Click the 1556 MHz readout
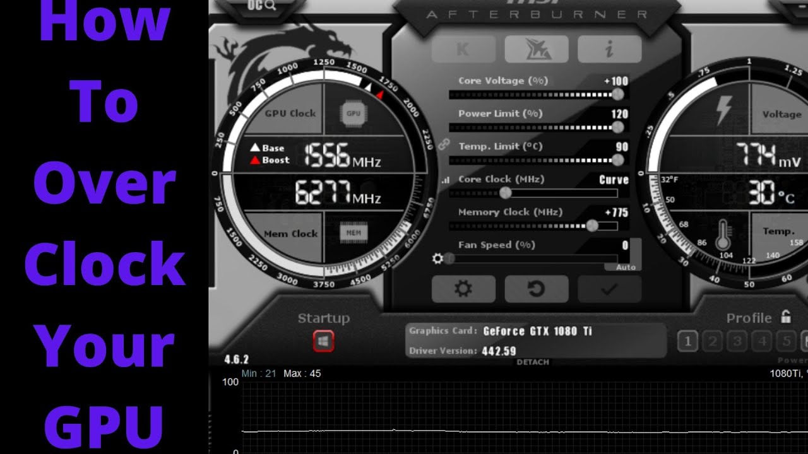This screenshot has height=454, width=808. (x=343, y=155)
